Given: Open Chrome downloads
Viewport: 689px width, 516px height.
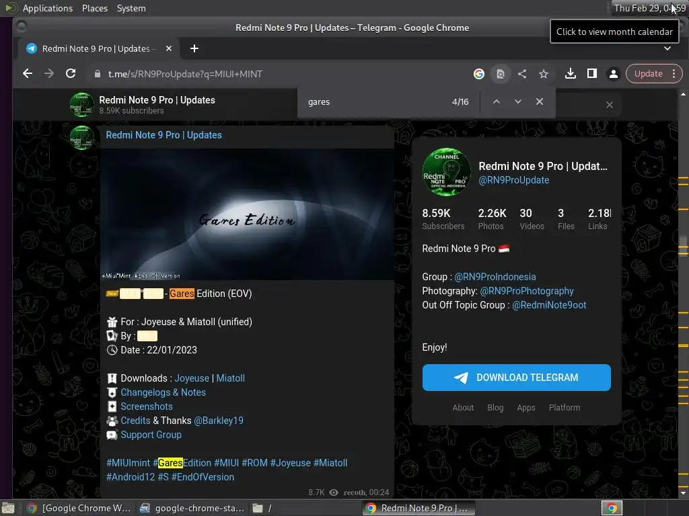Looking at the screenshot, I should [x=571, y=74].
